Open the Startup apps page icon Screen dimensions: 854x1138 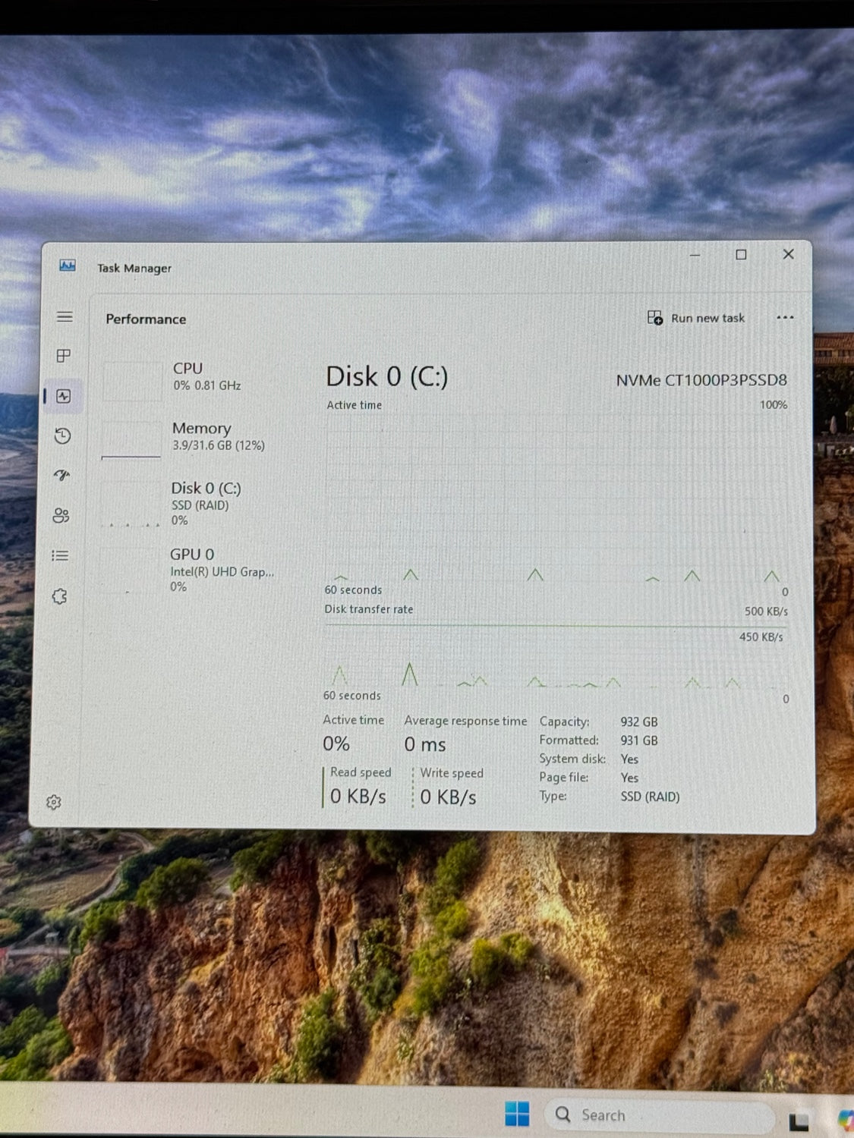[62, 476]
